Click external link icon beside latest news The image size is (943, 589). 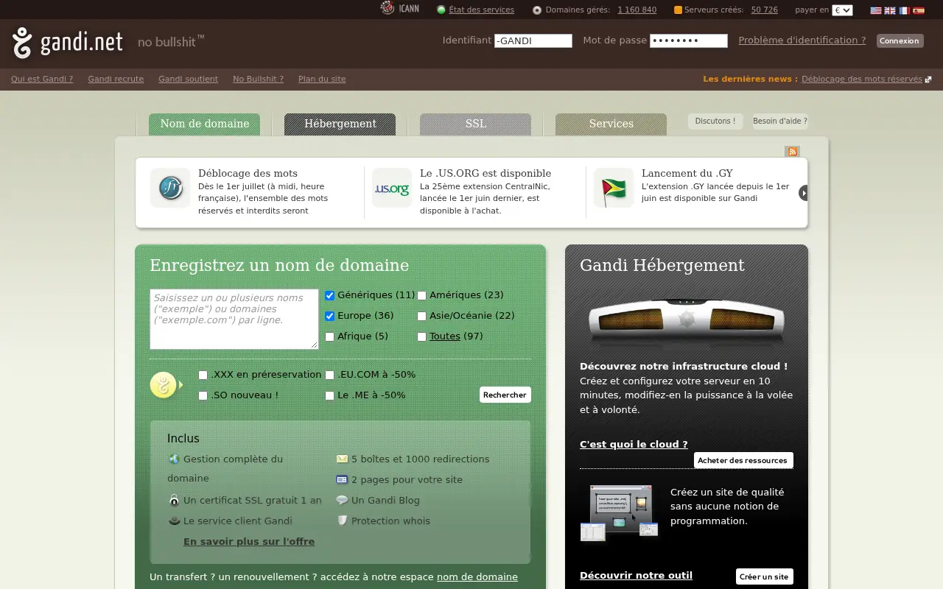(928, 80)
